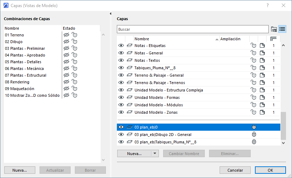
Task: Click the wireframe icon for Tabiques_Pluma_N°__8 layer
Action: tap(129, 68)
